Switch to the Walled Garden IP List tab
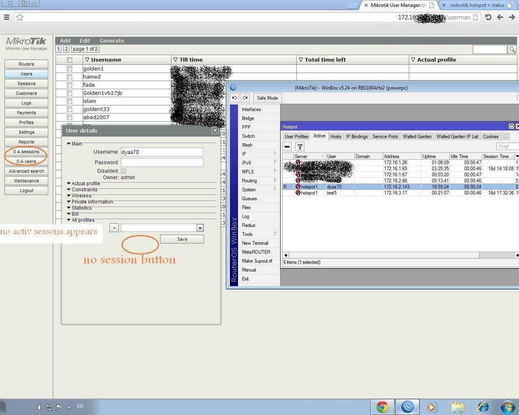The width and height of the screenshot is (519, 415). point(457,137)
